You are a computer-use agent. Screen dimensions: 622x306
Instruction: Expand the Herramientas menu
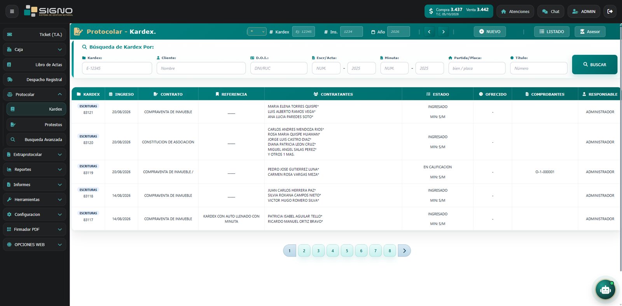coord(35,199)
